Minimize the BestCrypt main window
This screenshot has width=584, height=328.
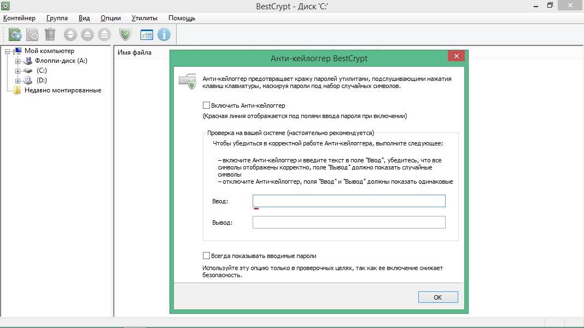[x=535, y=5]
